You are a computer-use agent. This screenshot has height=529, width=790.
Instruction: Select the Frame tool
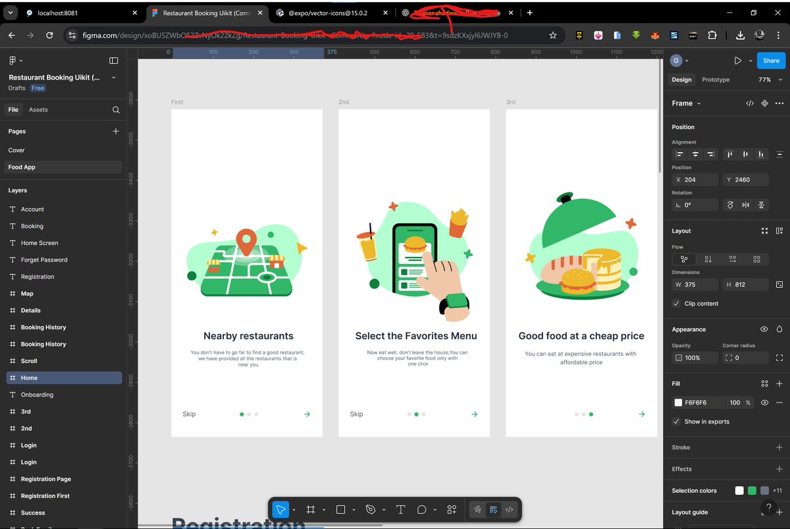[310, 509]
